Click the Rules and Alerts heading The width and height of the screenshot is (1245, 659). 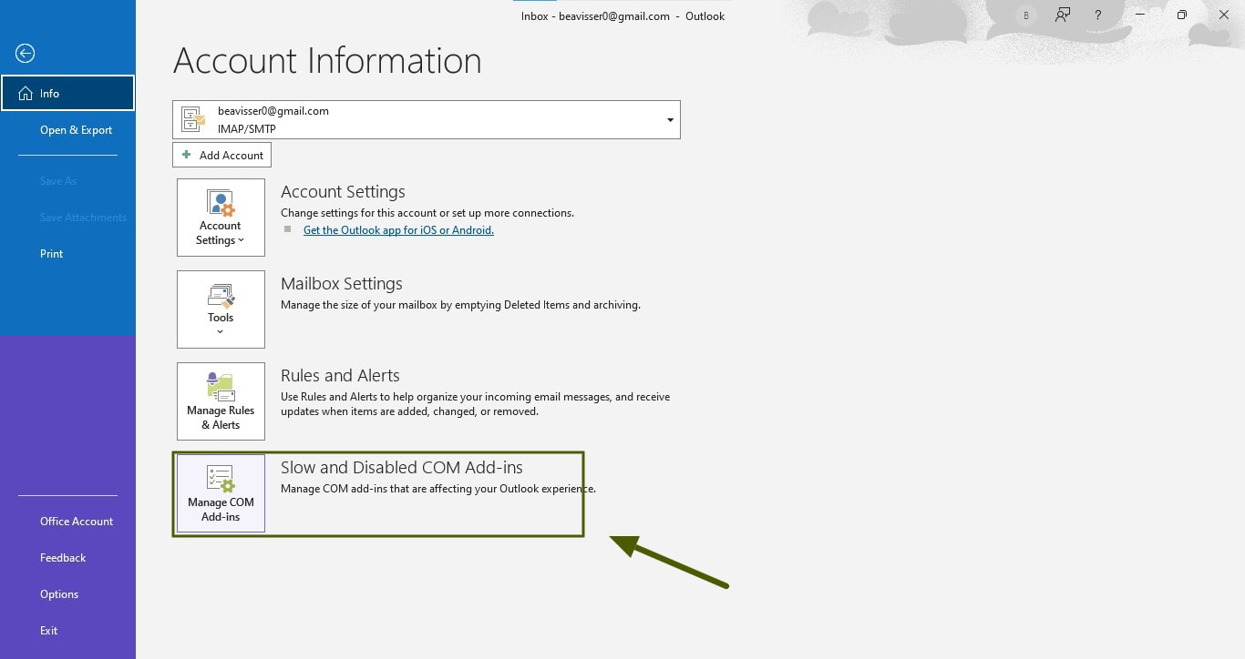coord(340,375)
